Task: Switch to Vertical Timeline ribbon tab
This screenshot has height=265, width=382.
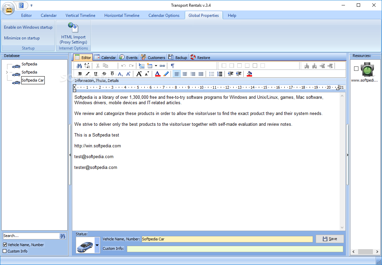Action: tap(80, 16)
